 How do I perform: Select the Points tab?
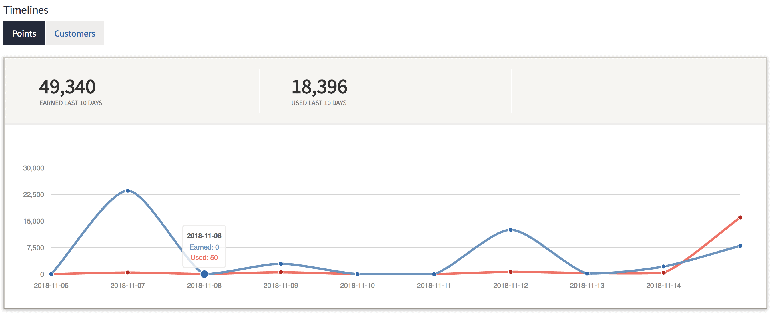24,33
